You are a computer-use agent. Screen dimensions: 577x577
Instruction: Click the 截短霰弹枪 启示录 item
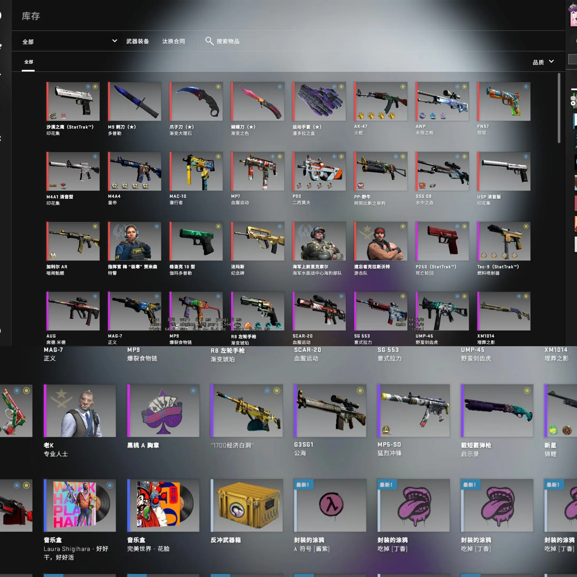click(x=497, y=411)
